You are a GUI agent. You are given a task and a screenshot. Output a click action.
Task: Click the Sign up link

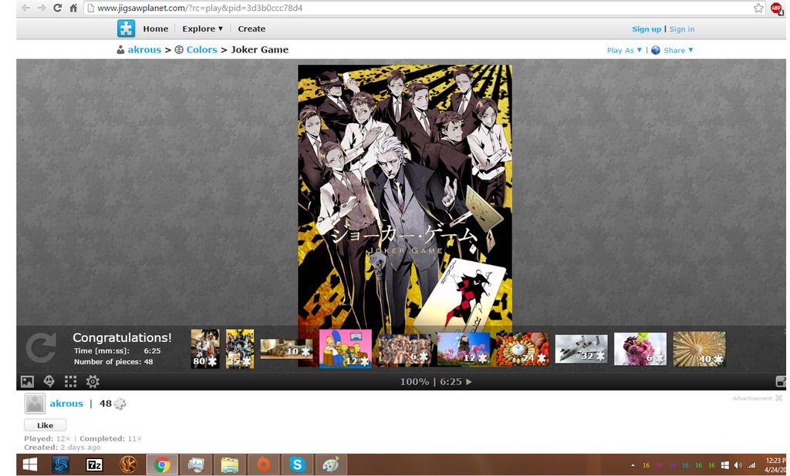tap(647, 29)
